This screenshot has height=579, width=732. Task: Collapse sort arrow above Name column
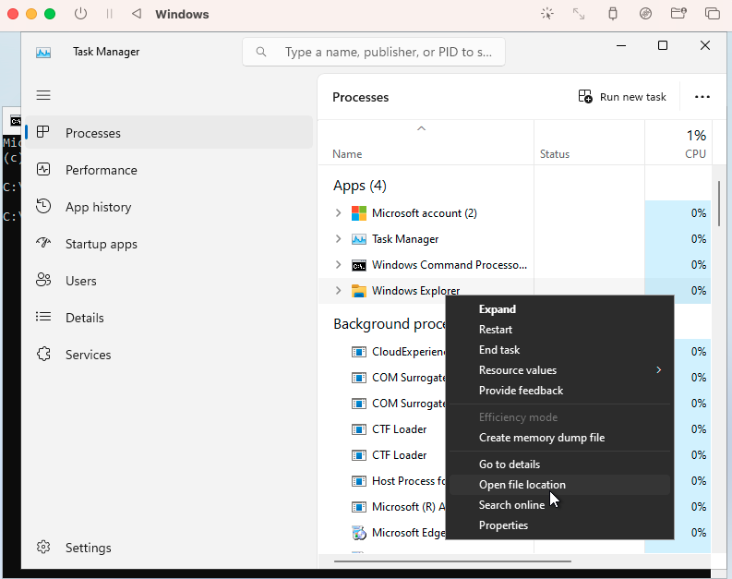click(x=421, y=128)
